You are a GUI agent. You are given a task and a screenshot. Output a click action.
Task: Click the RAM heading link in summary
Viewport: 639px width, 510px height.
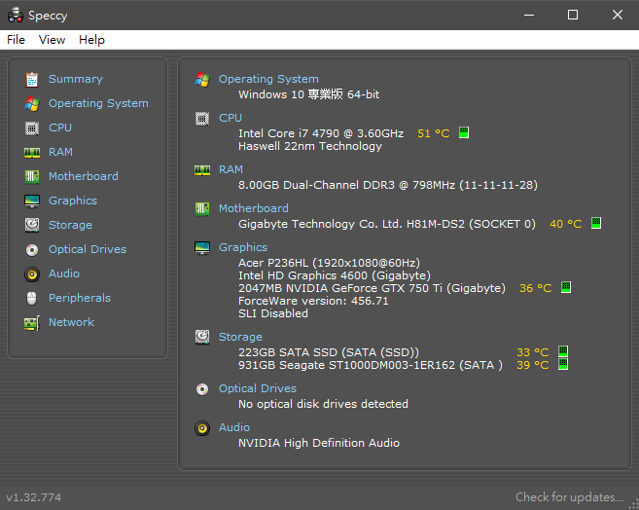point(231,169)
